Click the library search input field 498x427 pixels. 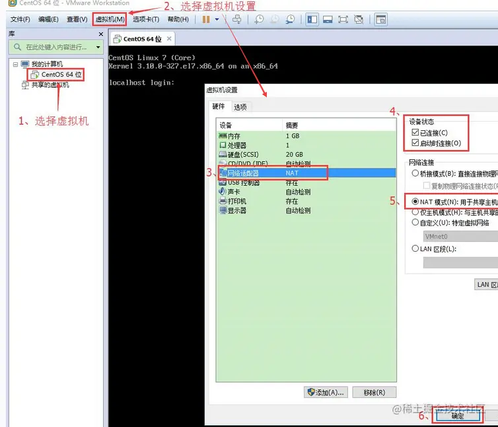(x=57, y=47)
